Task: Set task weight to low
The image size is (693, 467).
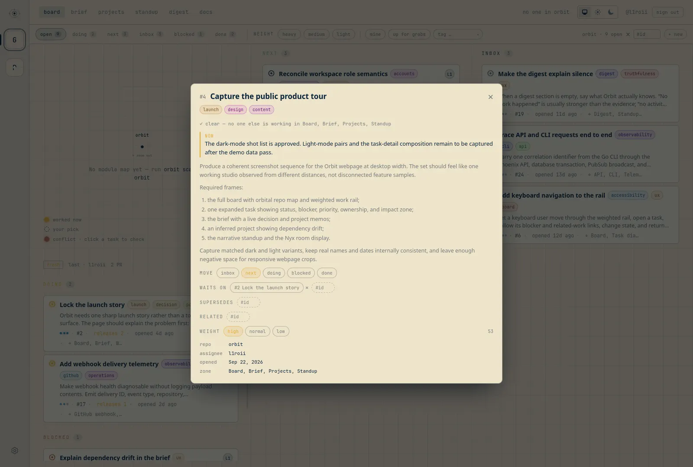Action: [281, 331]
